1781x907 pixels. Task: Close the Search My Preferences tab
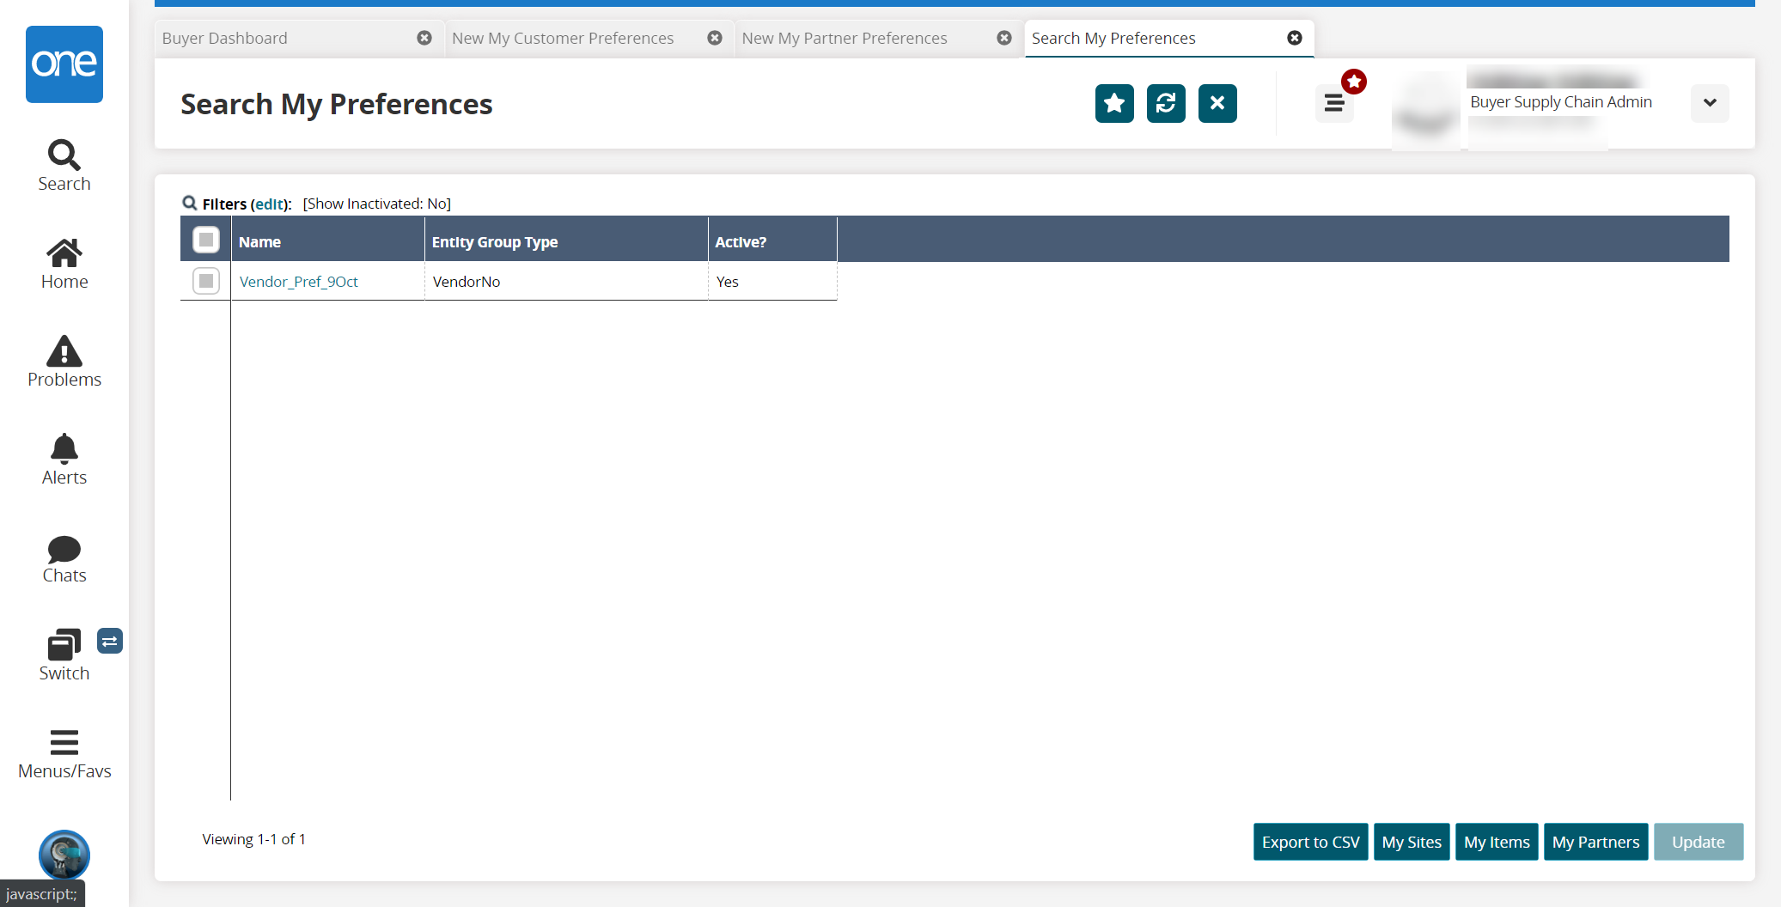1295,38
